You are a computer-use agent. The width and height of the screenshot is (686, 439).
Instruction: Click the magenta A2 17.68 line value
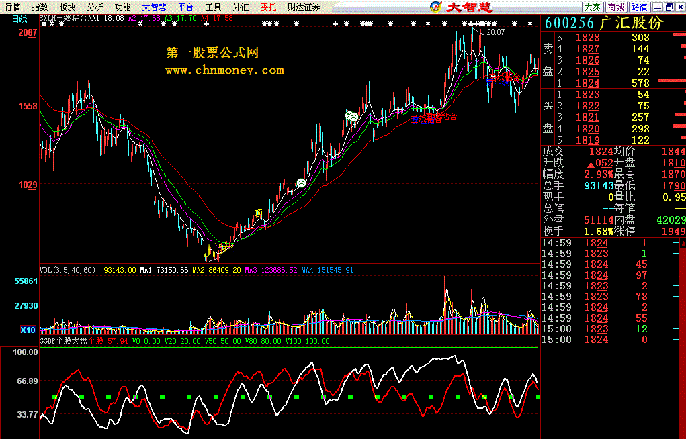pyautogui.click(x=144, y=18)
